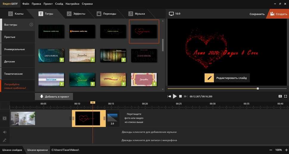
Task: Enter fullscreen preview mode
Action: click(286, 97)
